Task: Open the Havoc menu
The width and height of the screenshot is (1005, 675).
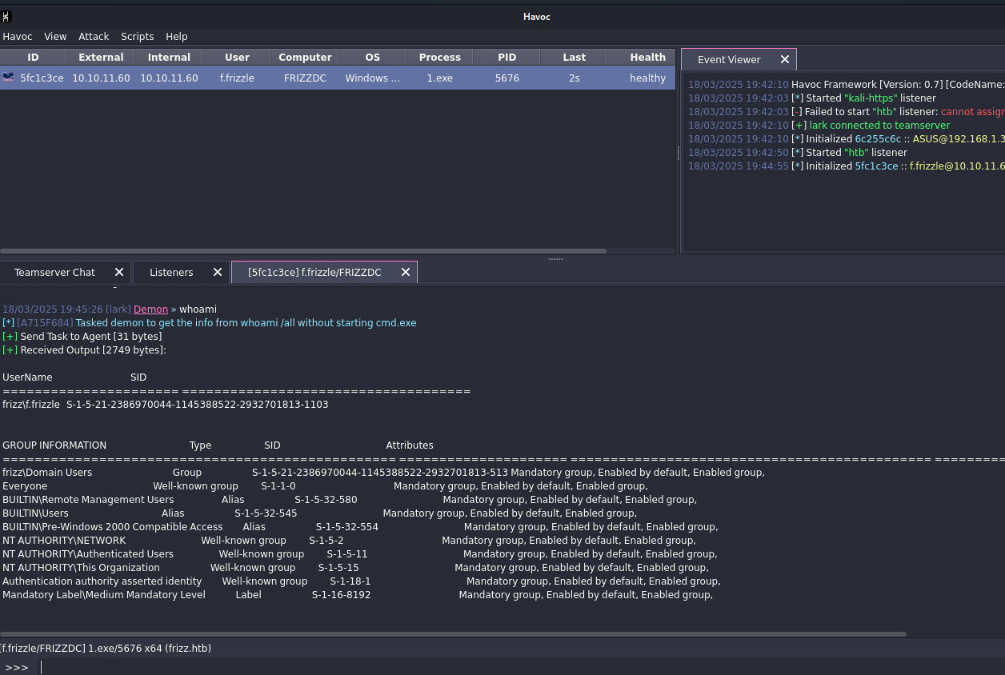Action: point(17,36)
